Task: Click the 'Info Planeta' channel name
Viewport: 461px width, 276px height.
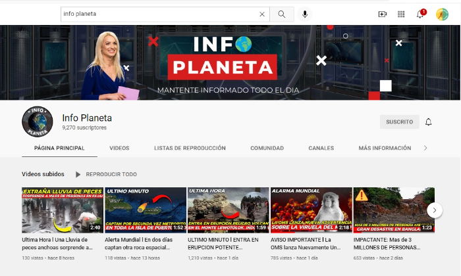Action: [87, 118]
